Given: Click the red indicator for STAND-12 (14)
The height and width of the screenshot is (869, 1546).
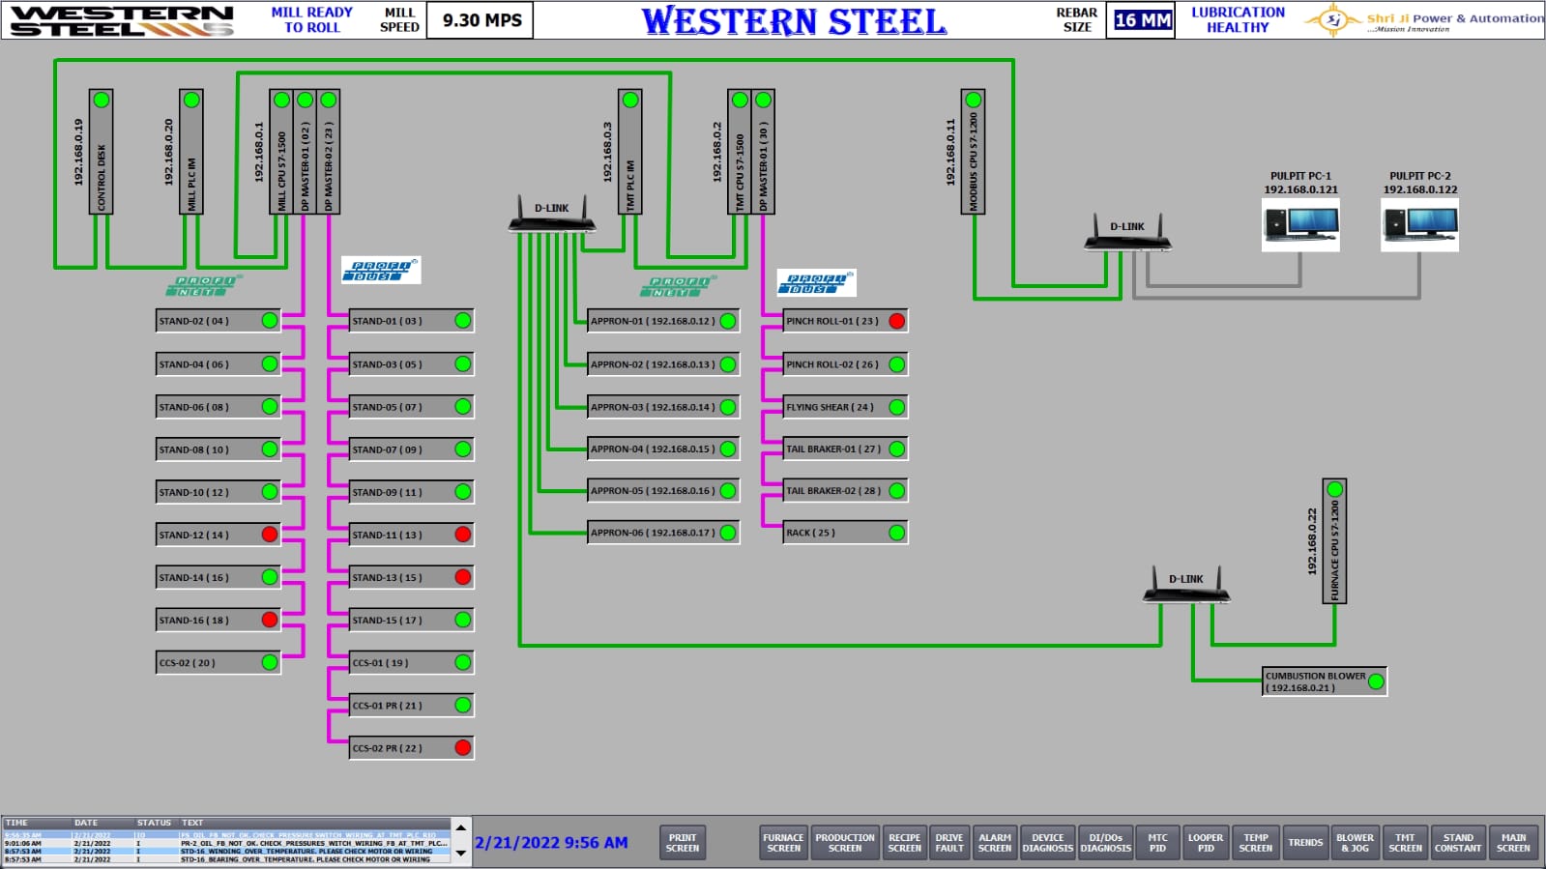Looking at the screenshot, I should point(270,535).
